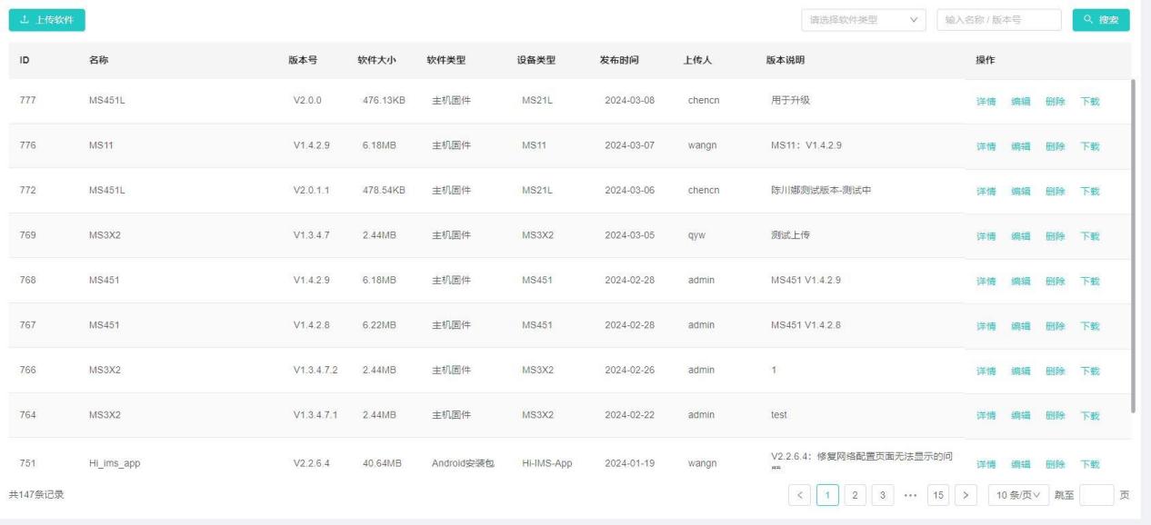
Task: Open the 10 items per page dropdown
Action: click(1016, 494)
